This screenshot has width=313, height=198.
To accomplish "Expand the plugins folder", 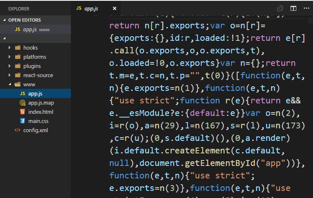I will point(10,66).
